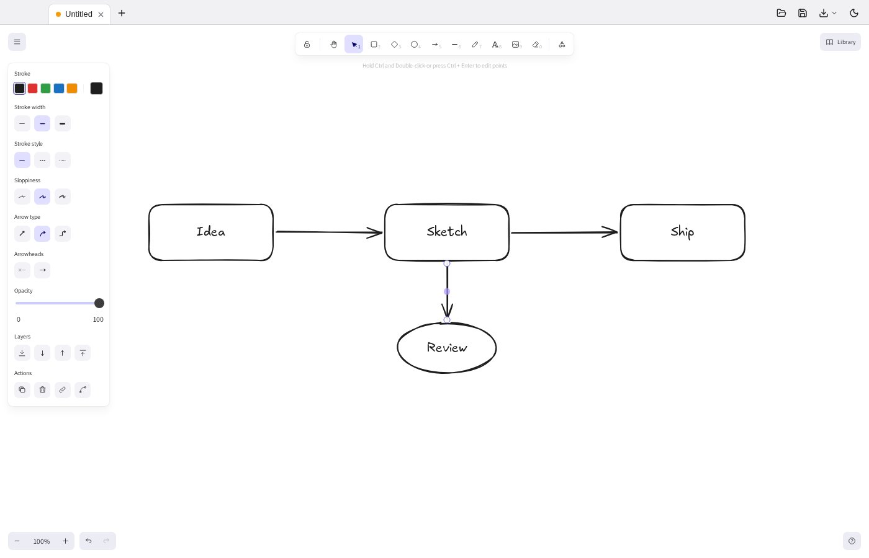Image resolution: width=869 pixels, height=558 pixels.
Task: Duplicate the selected arrow
Action: [x=22, y=390]
